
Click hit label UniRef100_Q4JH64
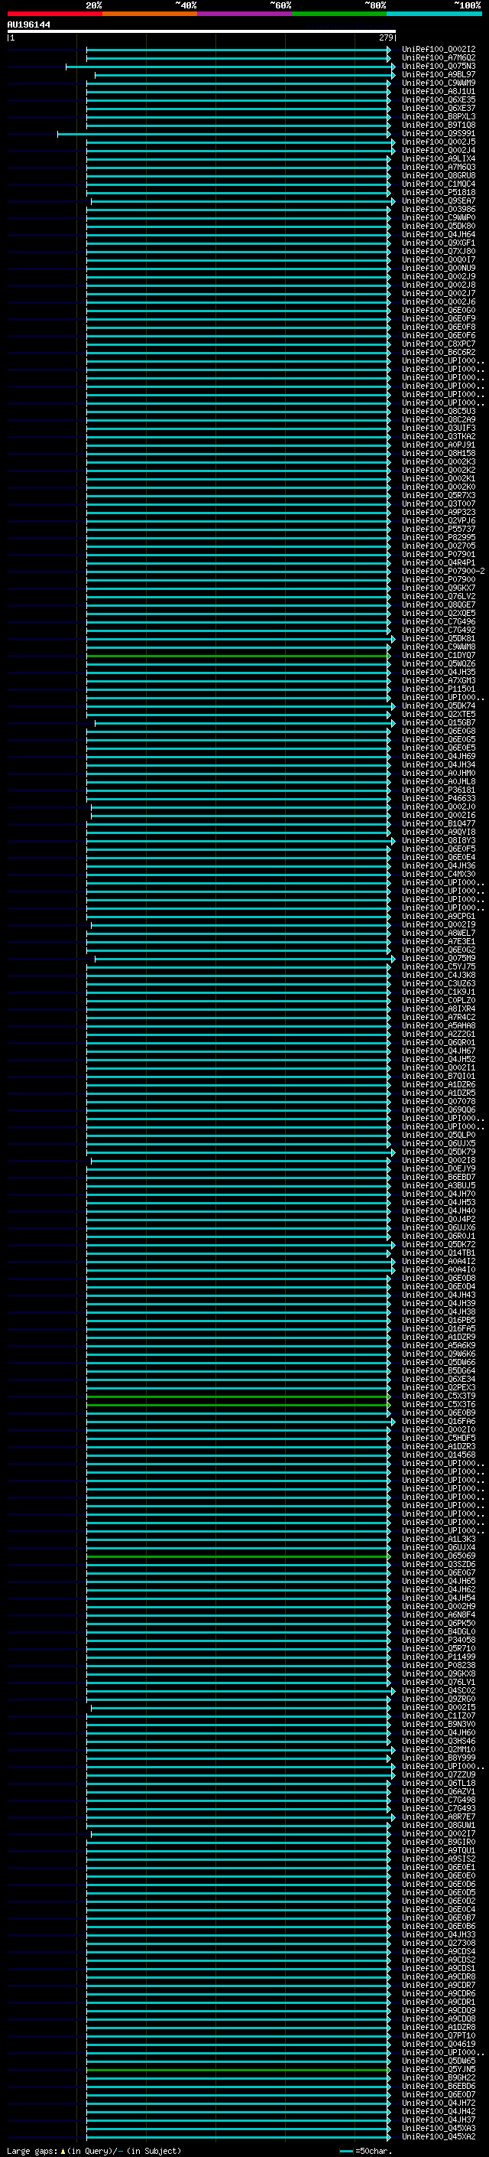point(438,234)
